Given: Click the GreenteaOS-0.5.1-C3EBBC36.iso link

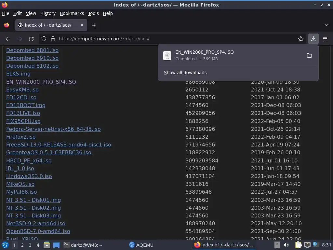Looking at the screenshot, I should (49, 153).
